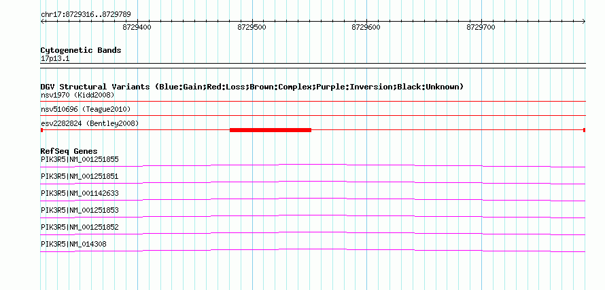The image size is (605, 290).
Task: Select the RefSeq Genes track title
Action: click(69, 151)
